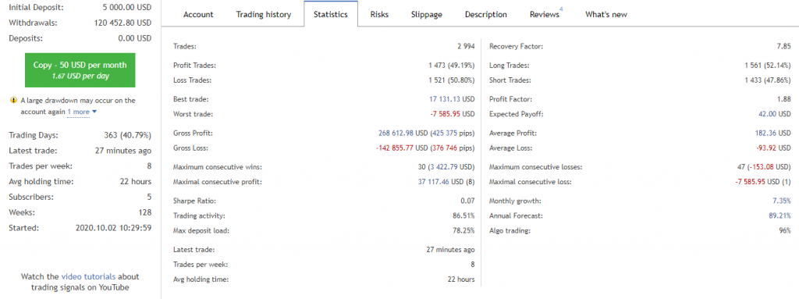This screenshot has width=799, height=299.
Task: Click Copy - 50 USD per month button
Action: coord(80,70)
